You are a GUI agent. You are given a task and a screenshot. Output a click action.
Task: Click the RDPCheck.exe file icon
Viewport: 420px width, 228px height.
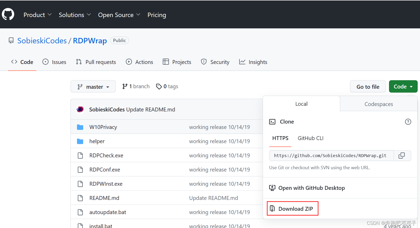pos(80,156)
